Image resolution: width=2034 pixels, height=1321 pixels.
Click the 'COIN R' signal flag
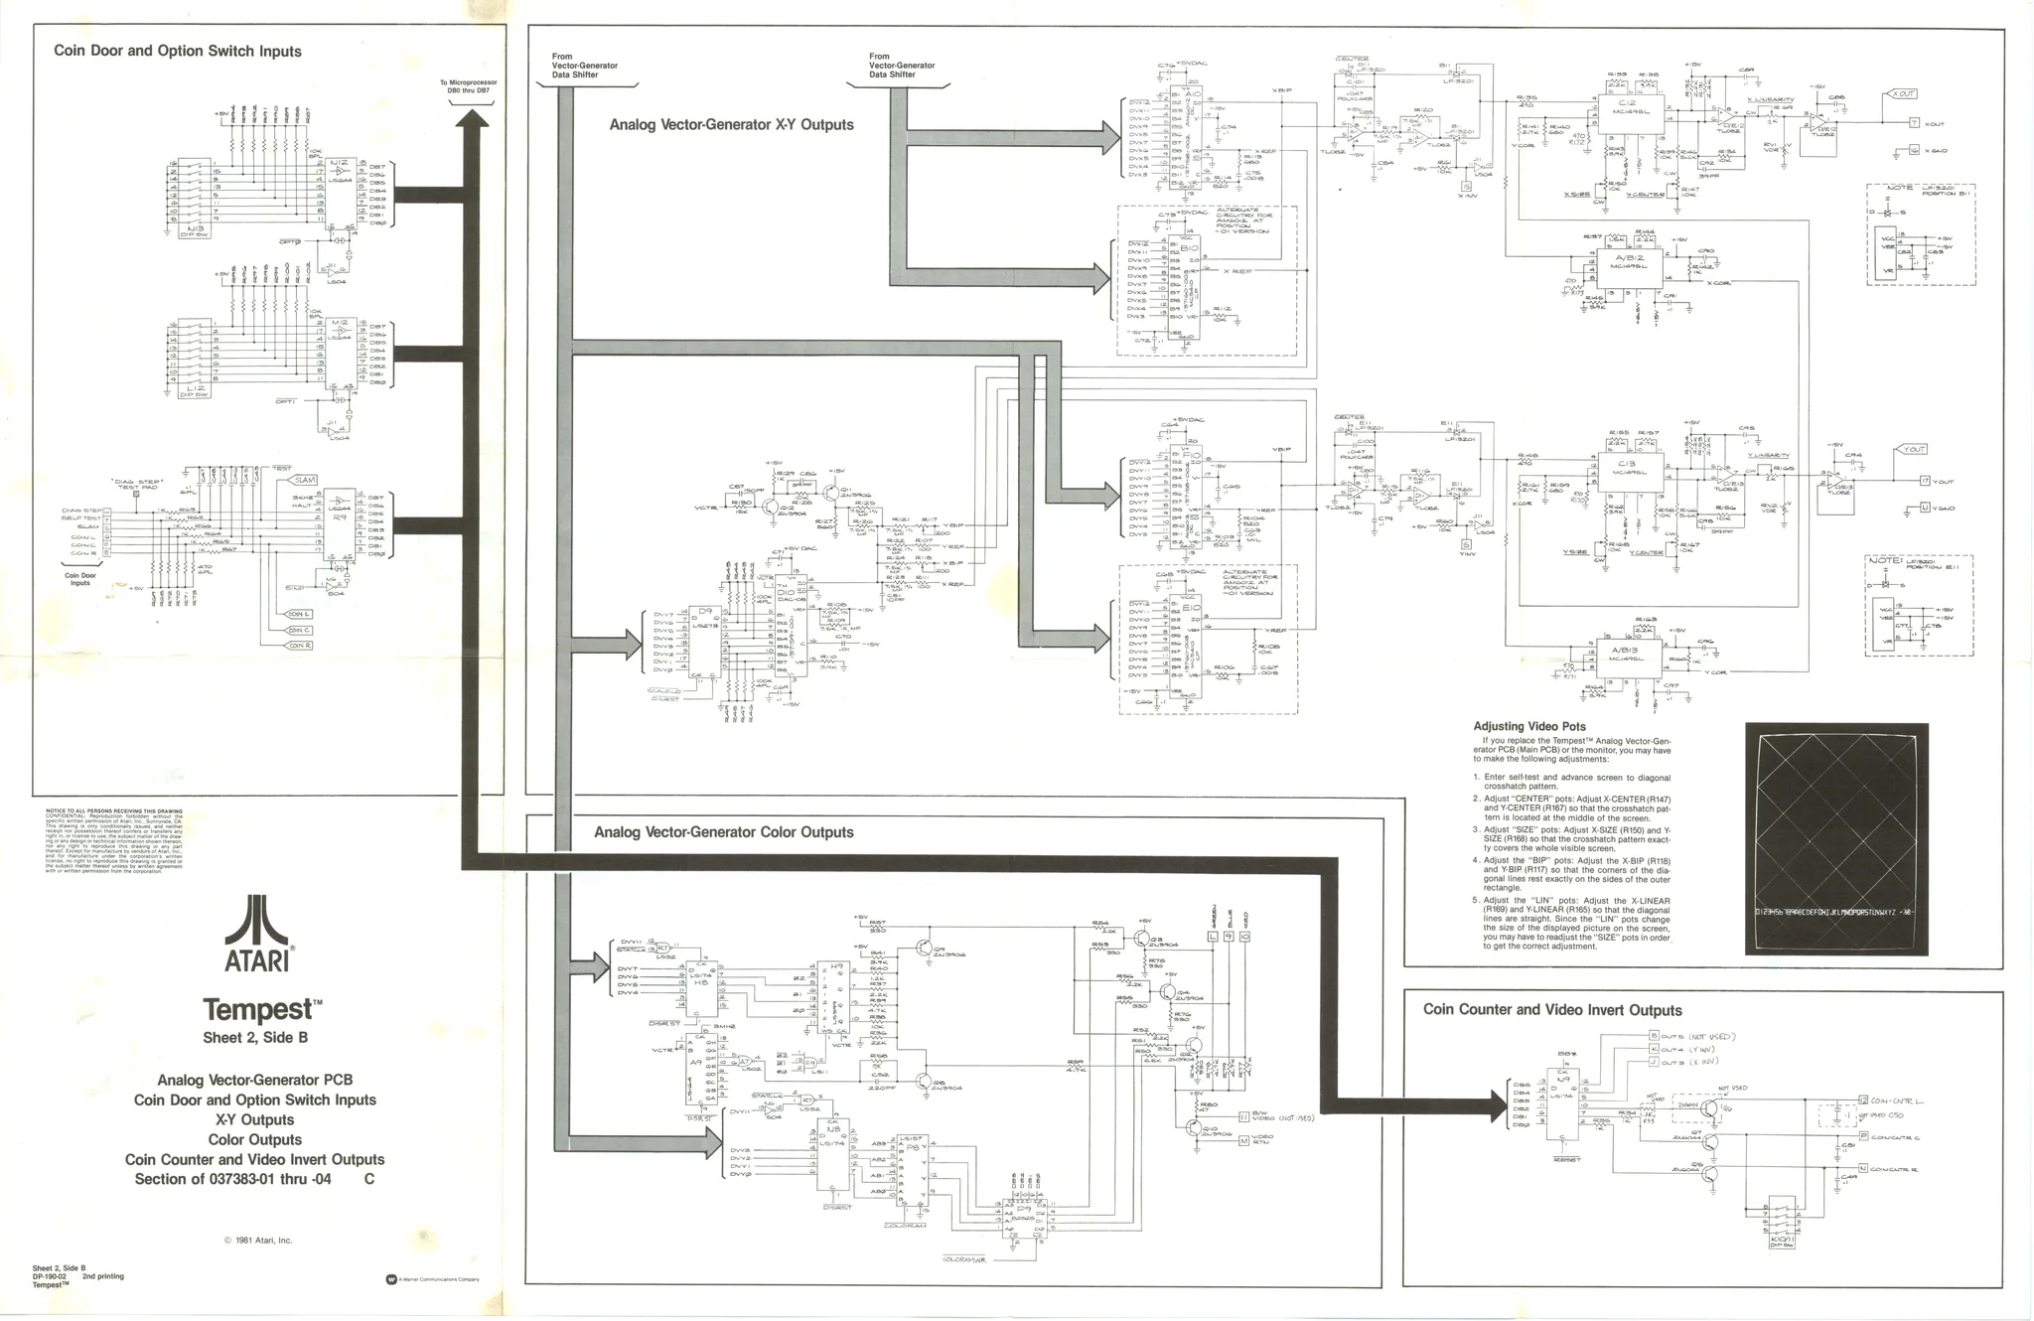(299, 647)
